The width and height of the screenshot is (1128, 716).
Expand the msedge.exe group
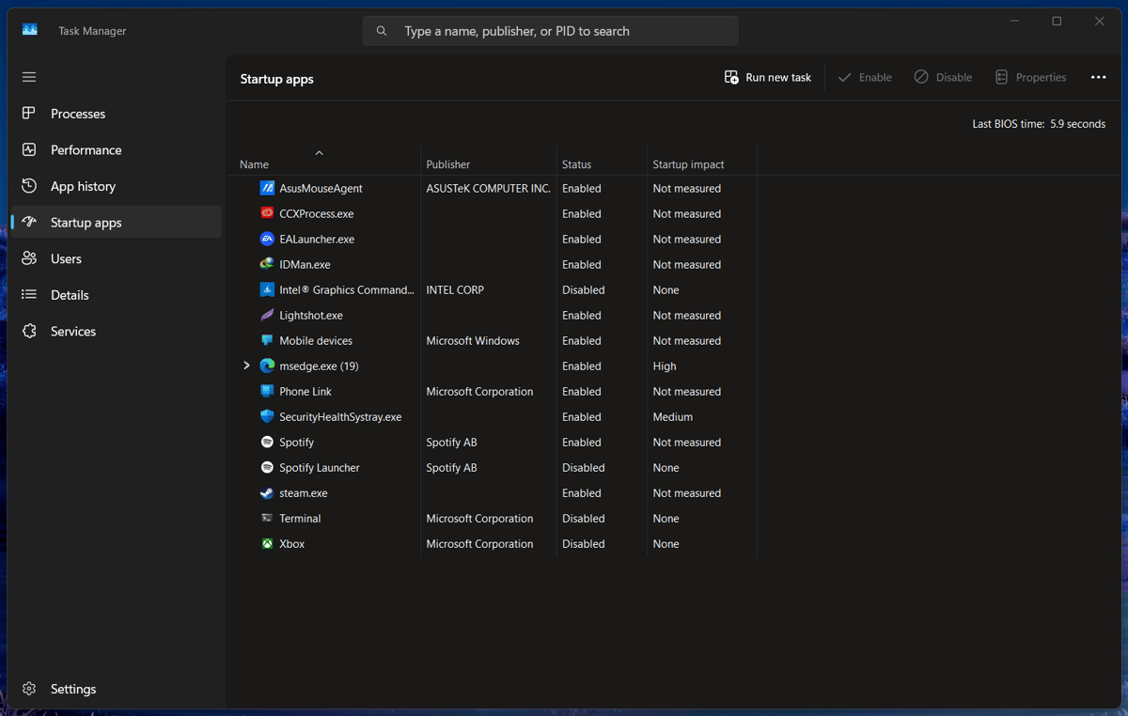tap(246, 366)
